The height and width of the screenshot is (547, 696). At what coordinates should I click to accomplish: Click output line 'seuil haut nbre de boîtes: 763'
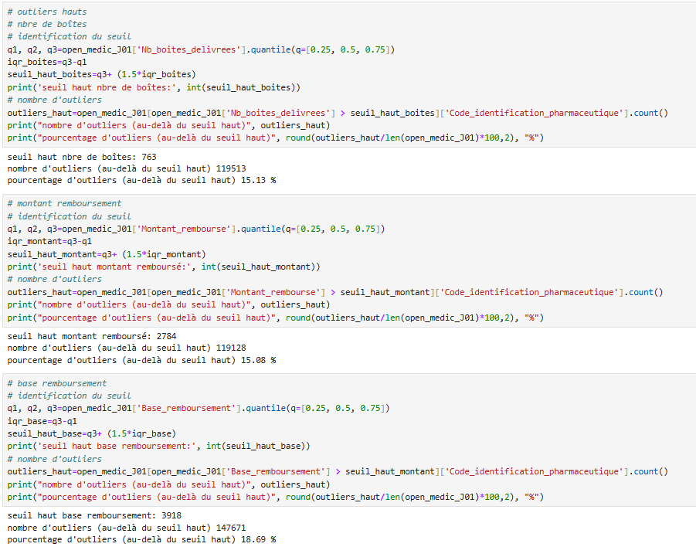[x=81, y=155]
